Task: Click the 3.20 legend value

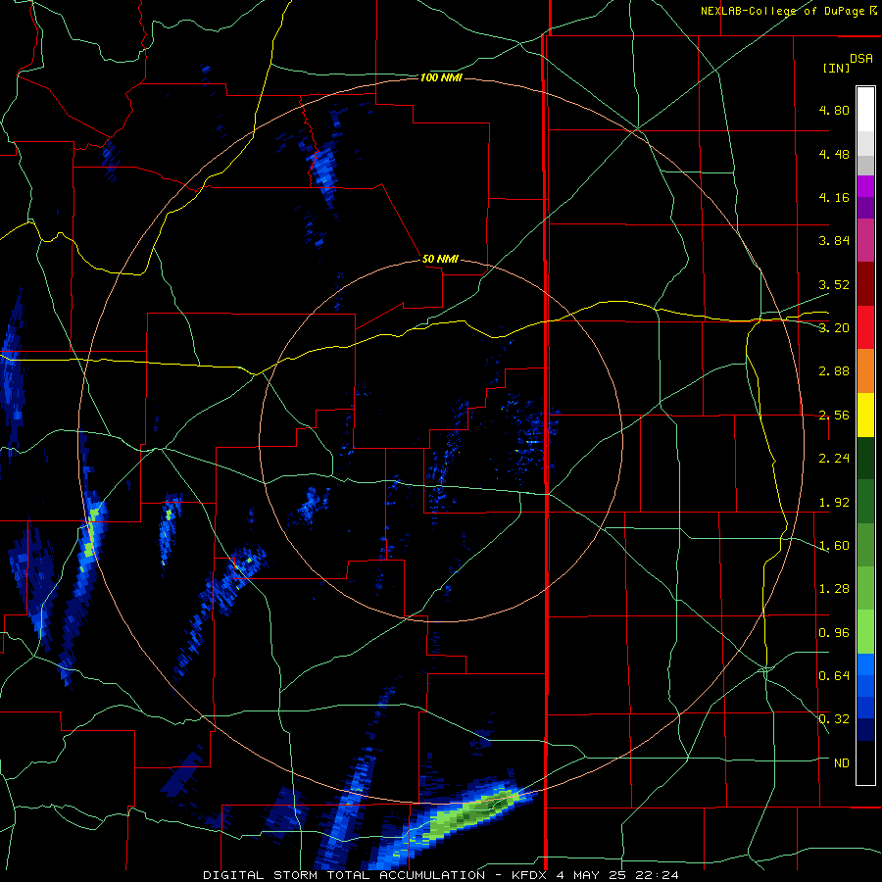Action: click(834, 328)
